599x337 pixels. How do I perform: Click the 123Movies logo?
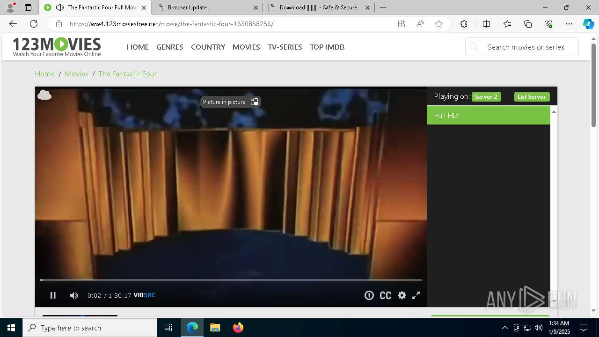click(57, 47)
